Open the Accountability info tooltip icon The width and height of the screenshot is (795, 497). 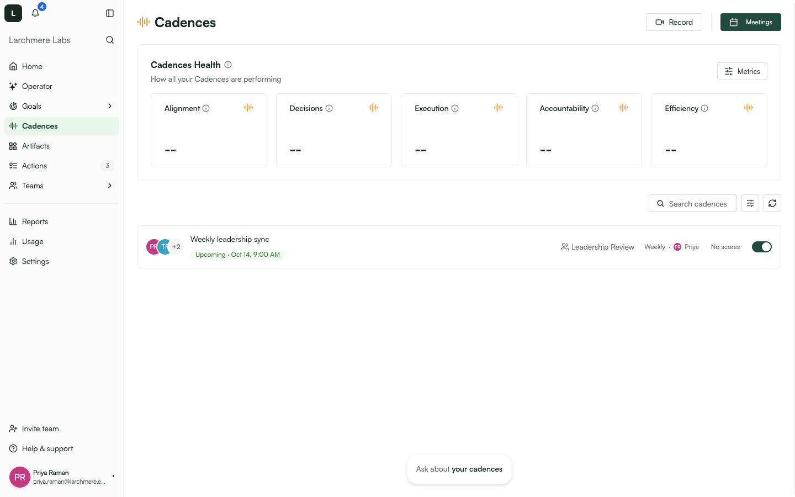coord(595,108)
